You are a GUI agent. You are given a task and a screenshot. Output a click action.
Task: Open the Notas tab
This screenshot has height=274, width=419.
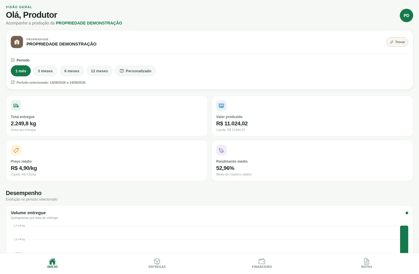(x=367, y=263)
